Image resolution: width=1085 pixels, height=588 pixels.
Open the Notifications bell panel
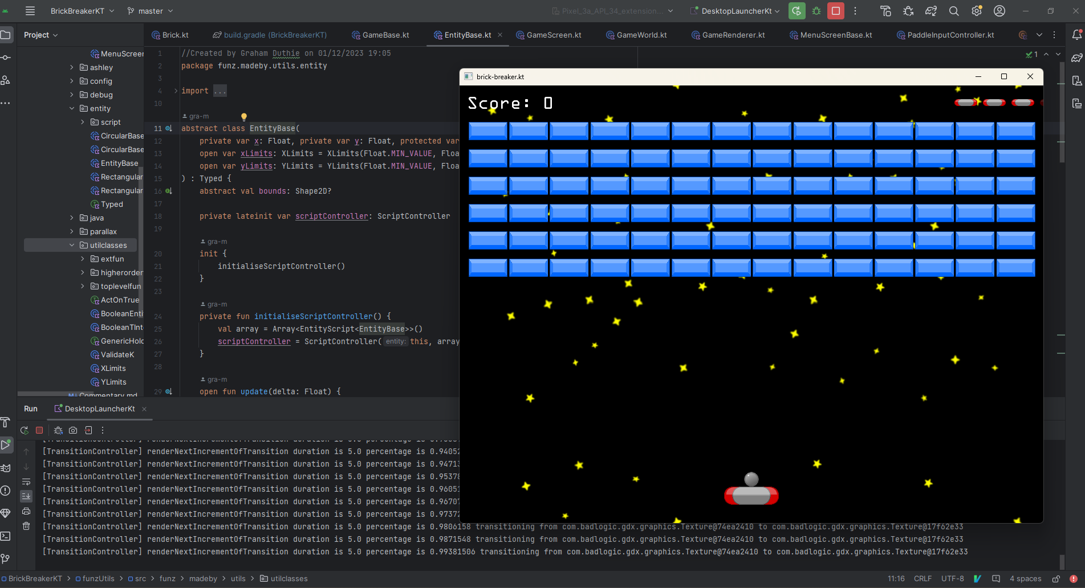pyautogui.click(x=1076, y=35)
